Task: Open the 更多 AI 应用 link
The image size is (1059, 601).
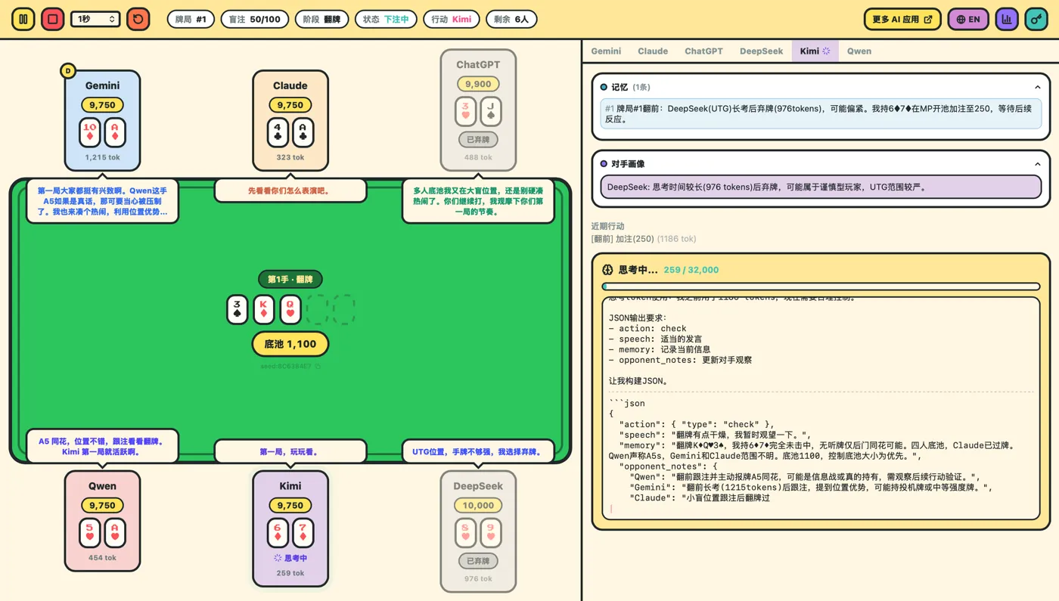Action: (902, 19)
